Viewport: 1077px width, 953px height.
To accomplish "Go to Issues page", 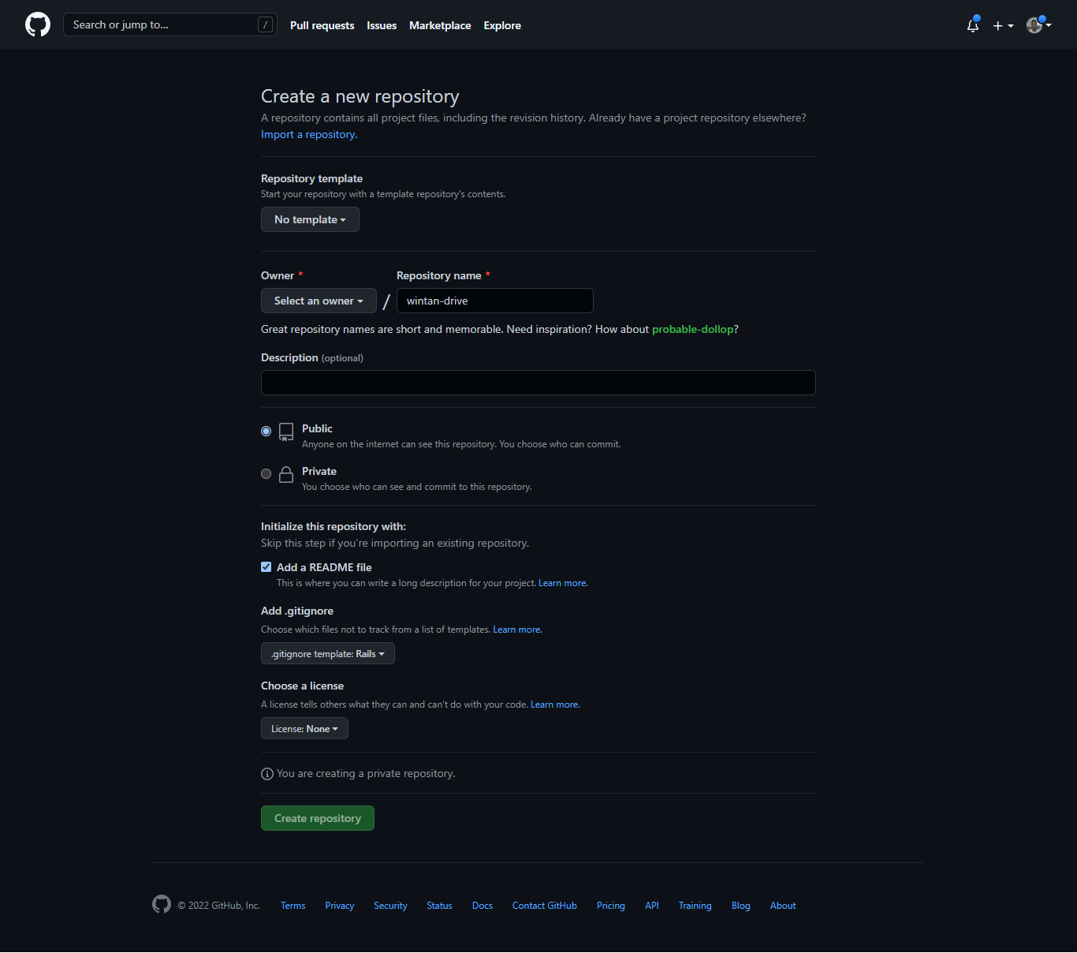I will [x=382, y=25].
